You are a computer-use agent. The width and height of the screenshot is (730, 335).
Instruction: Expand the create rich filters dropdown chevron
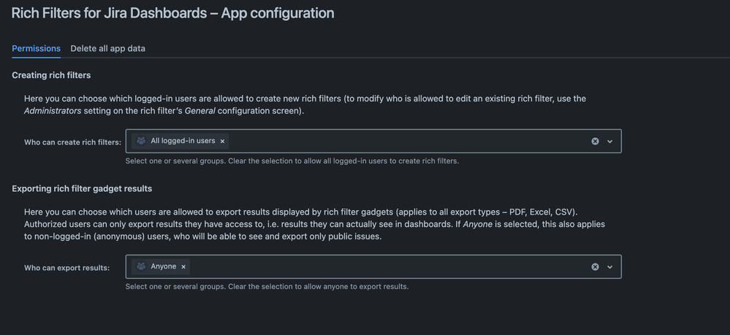[x=610, y=141]
